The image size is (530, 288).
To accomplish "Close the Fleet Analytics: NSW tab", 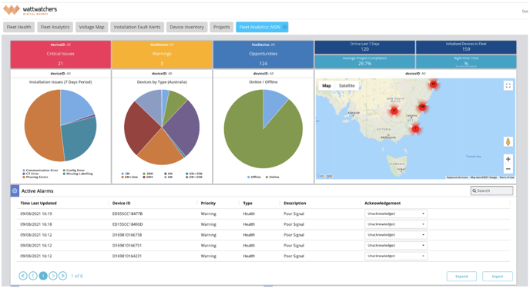I will point(285,27).
